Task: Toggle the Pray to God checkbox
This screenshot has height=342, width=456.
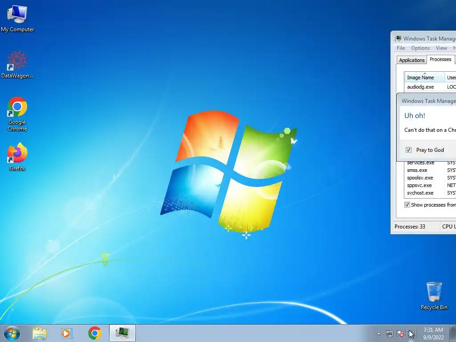Action: pos(408,150)
